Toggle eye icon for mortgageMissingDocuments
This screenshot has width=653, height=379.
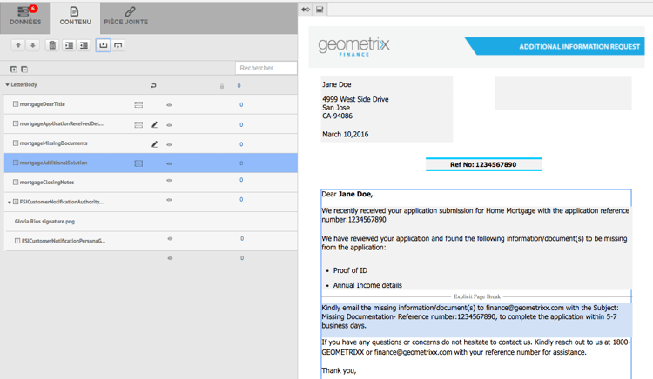coord(169,144)
